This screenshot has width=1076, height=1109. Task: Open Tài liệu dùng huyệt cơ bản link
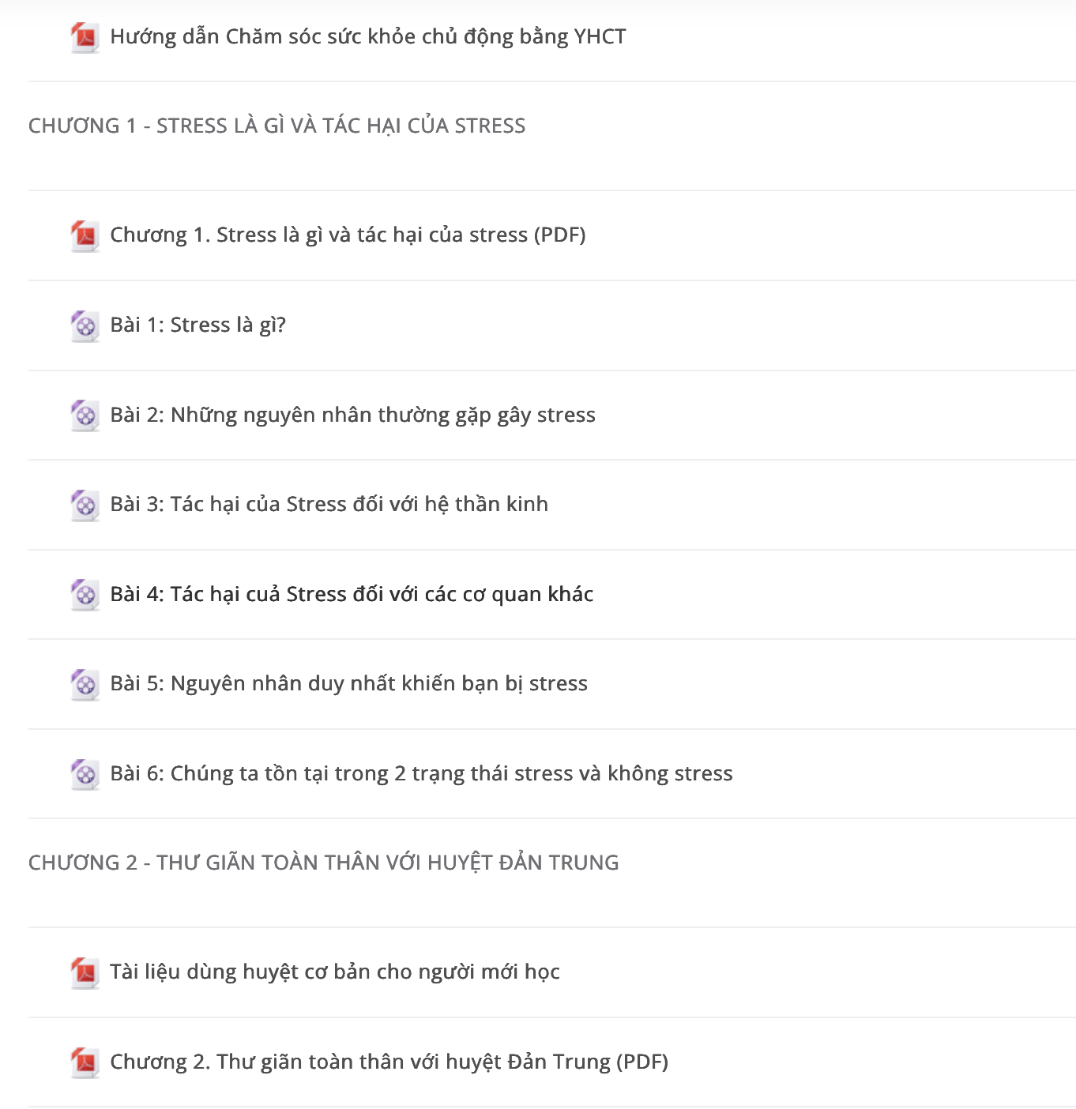pos(335,972)
